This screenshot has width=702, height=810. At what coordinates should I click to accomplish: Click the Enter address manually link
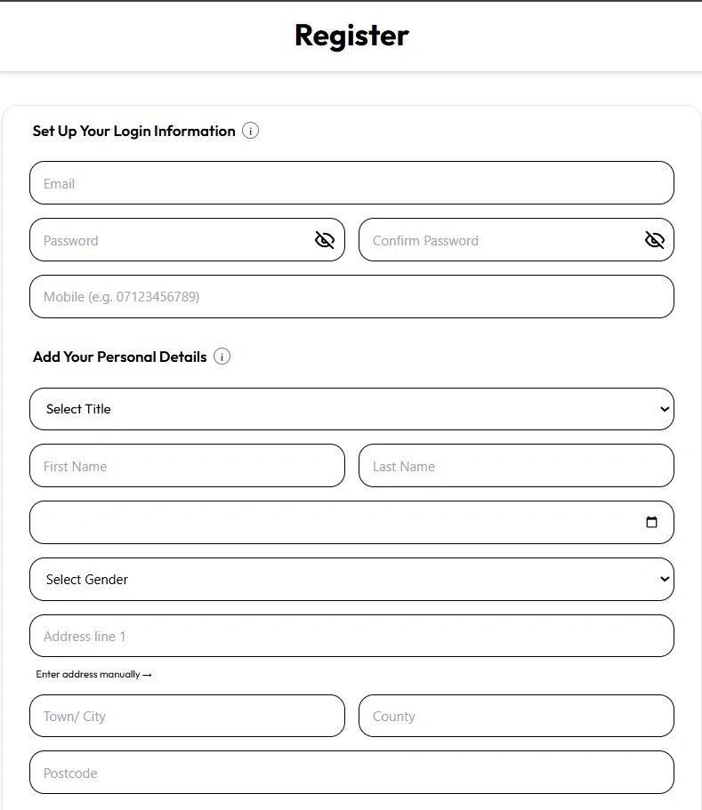point(89,674)
